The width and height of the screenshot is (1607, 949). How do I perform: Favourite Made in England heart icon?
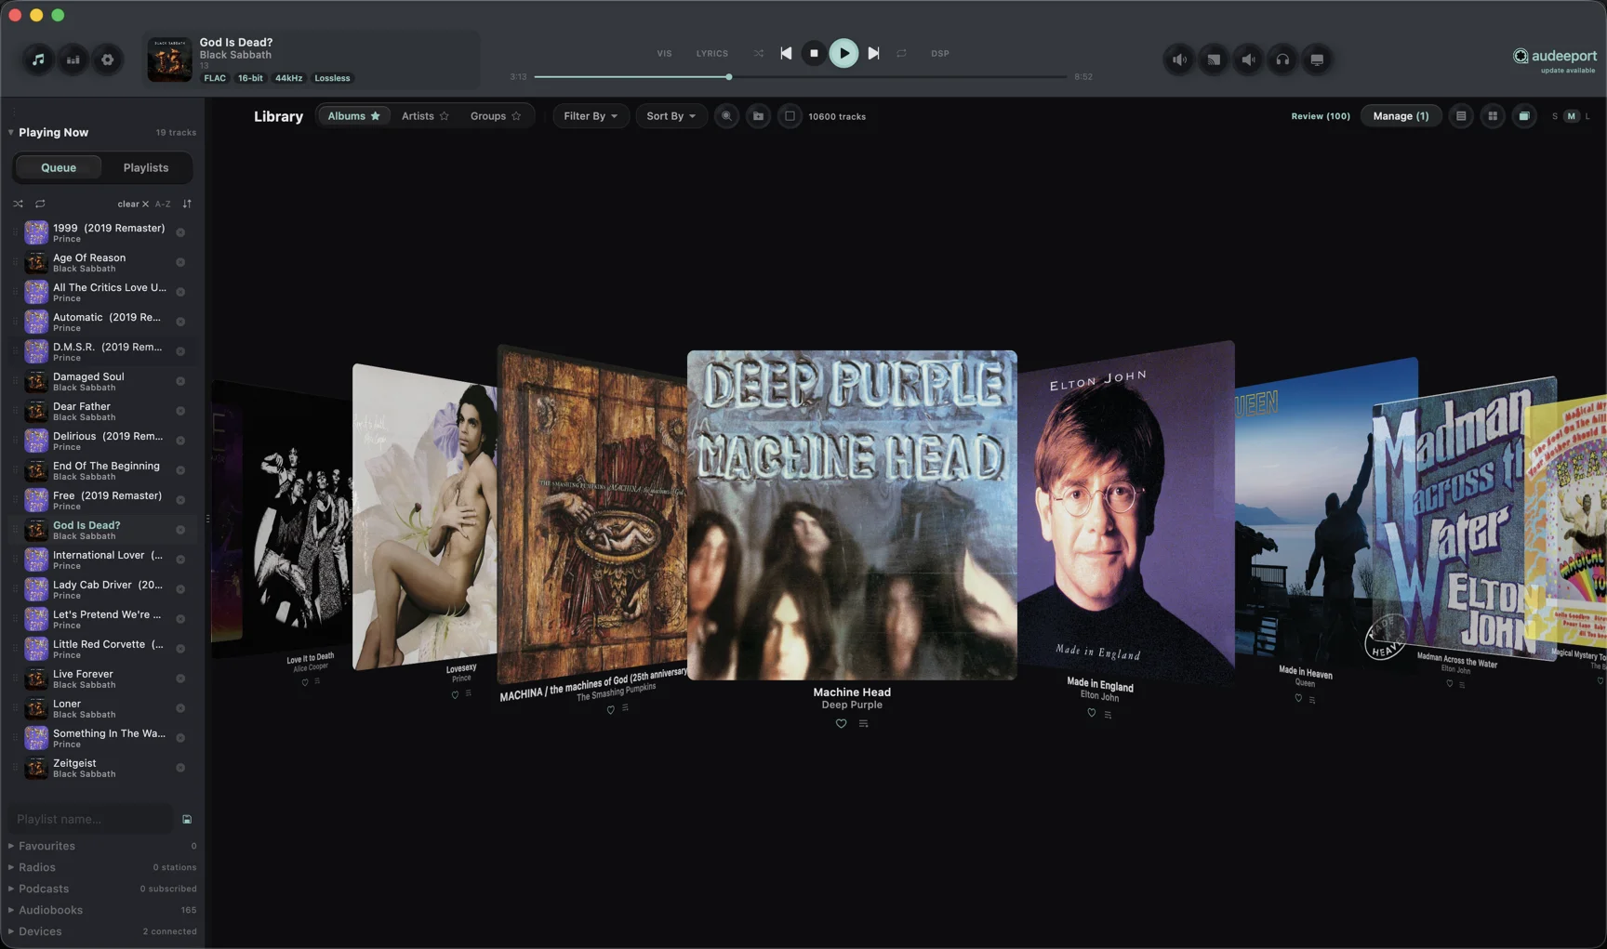click(x=1091, y=713)
